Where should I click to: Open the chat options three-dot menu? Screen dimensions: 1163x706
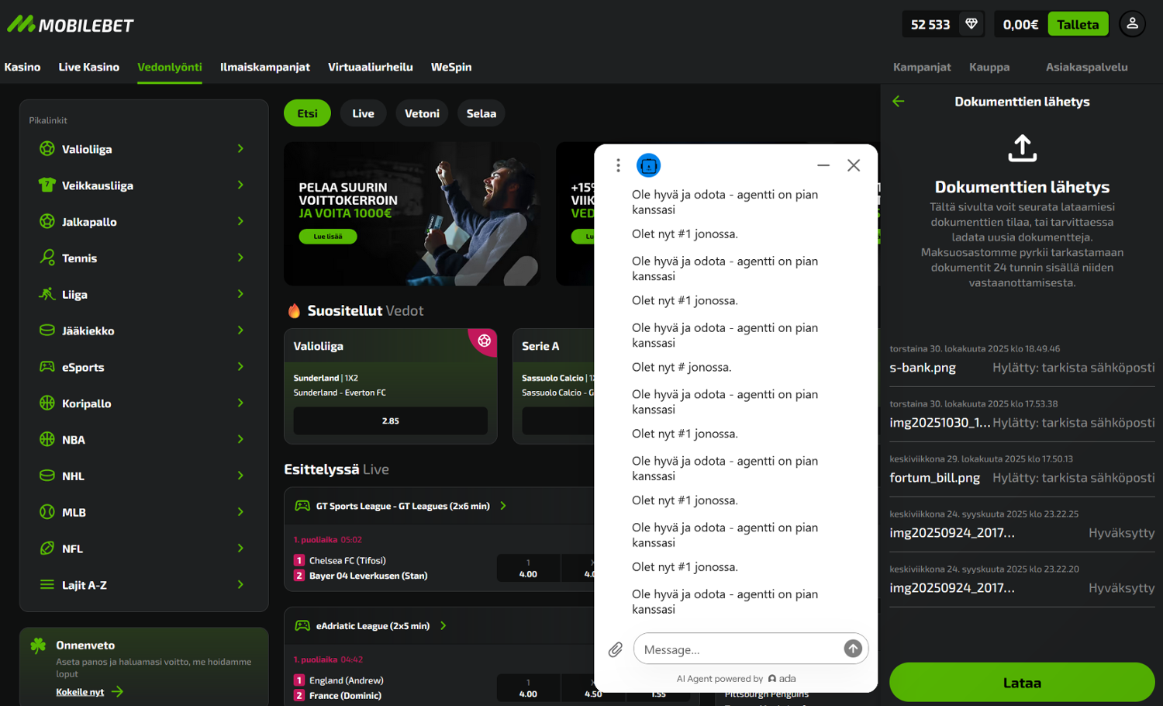[x=618, y=165]
